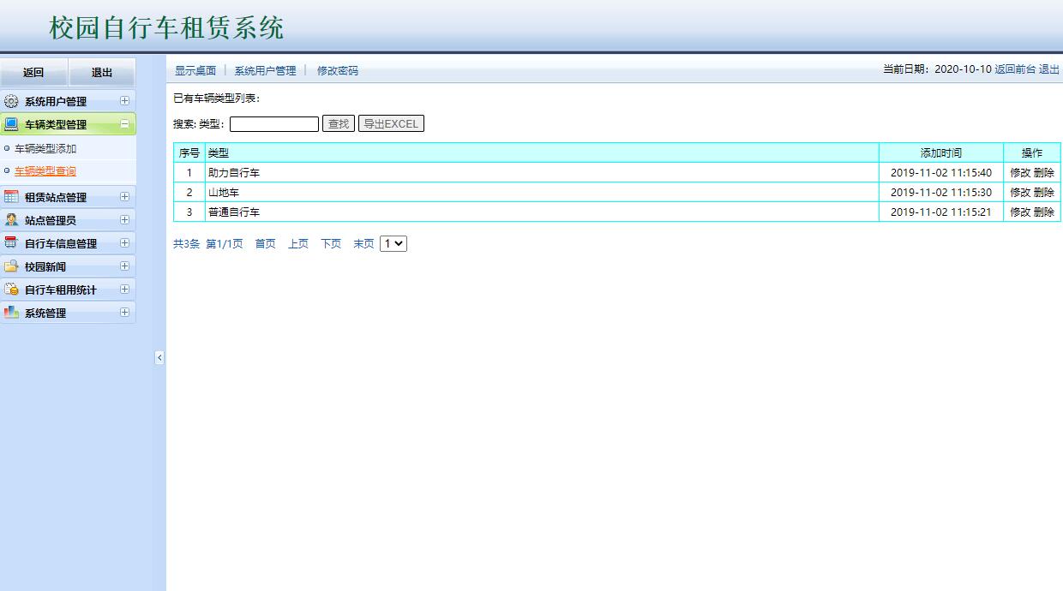Click the 返回 button at top left
The width and height of the screenshot is (1063, 591).
click(x=34, y=73)
